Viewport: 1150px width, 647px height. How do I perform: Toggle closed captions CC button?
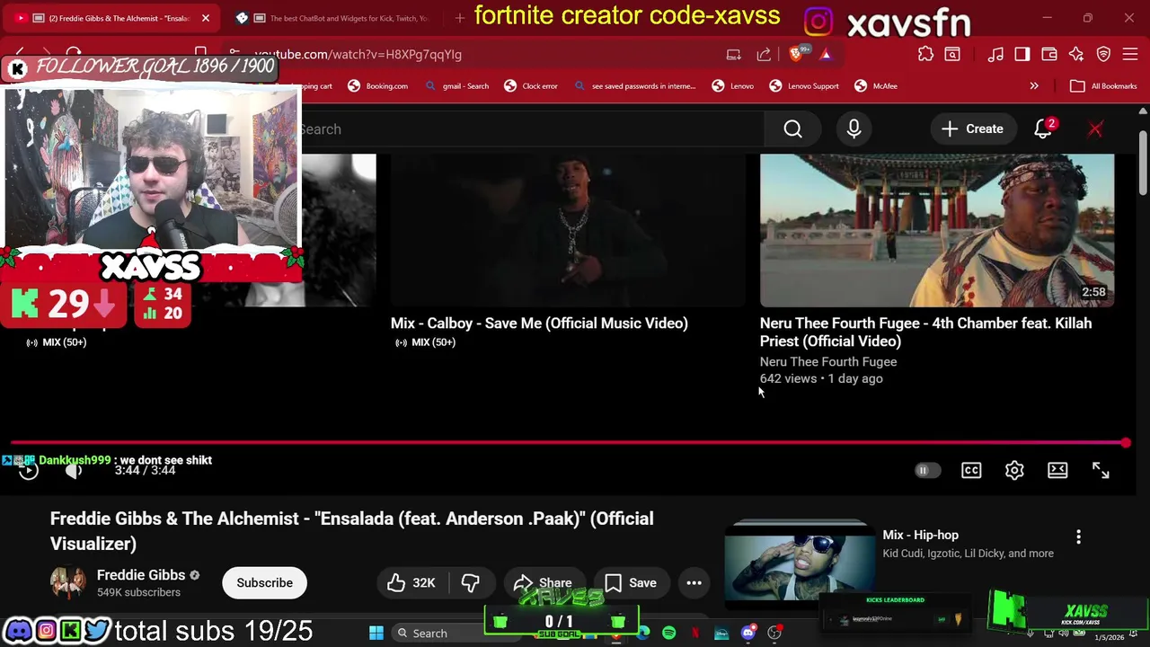click(971, 470)
